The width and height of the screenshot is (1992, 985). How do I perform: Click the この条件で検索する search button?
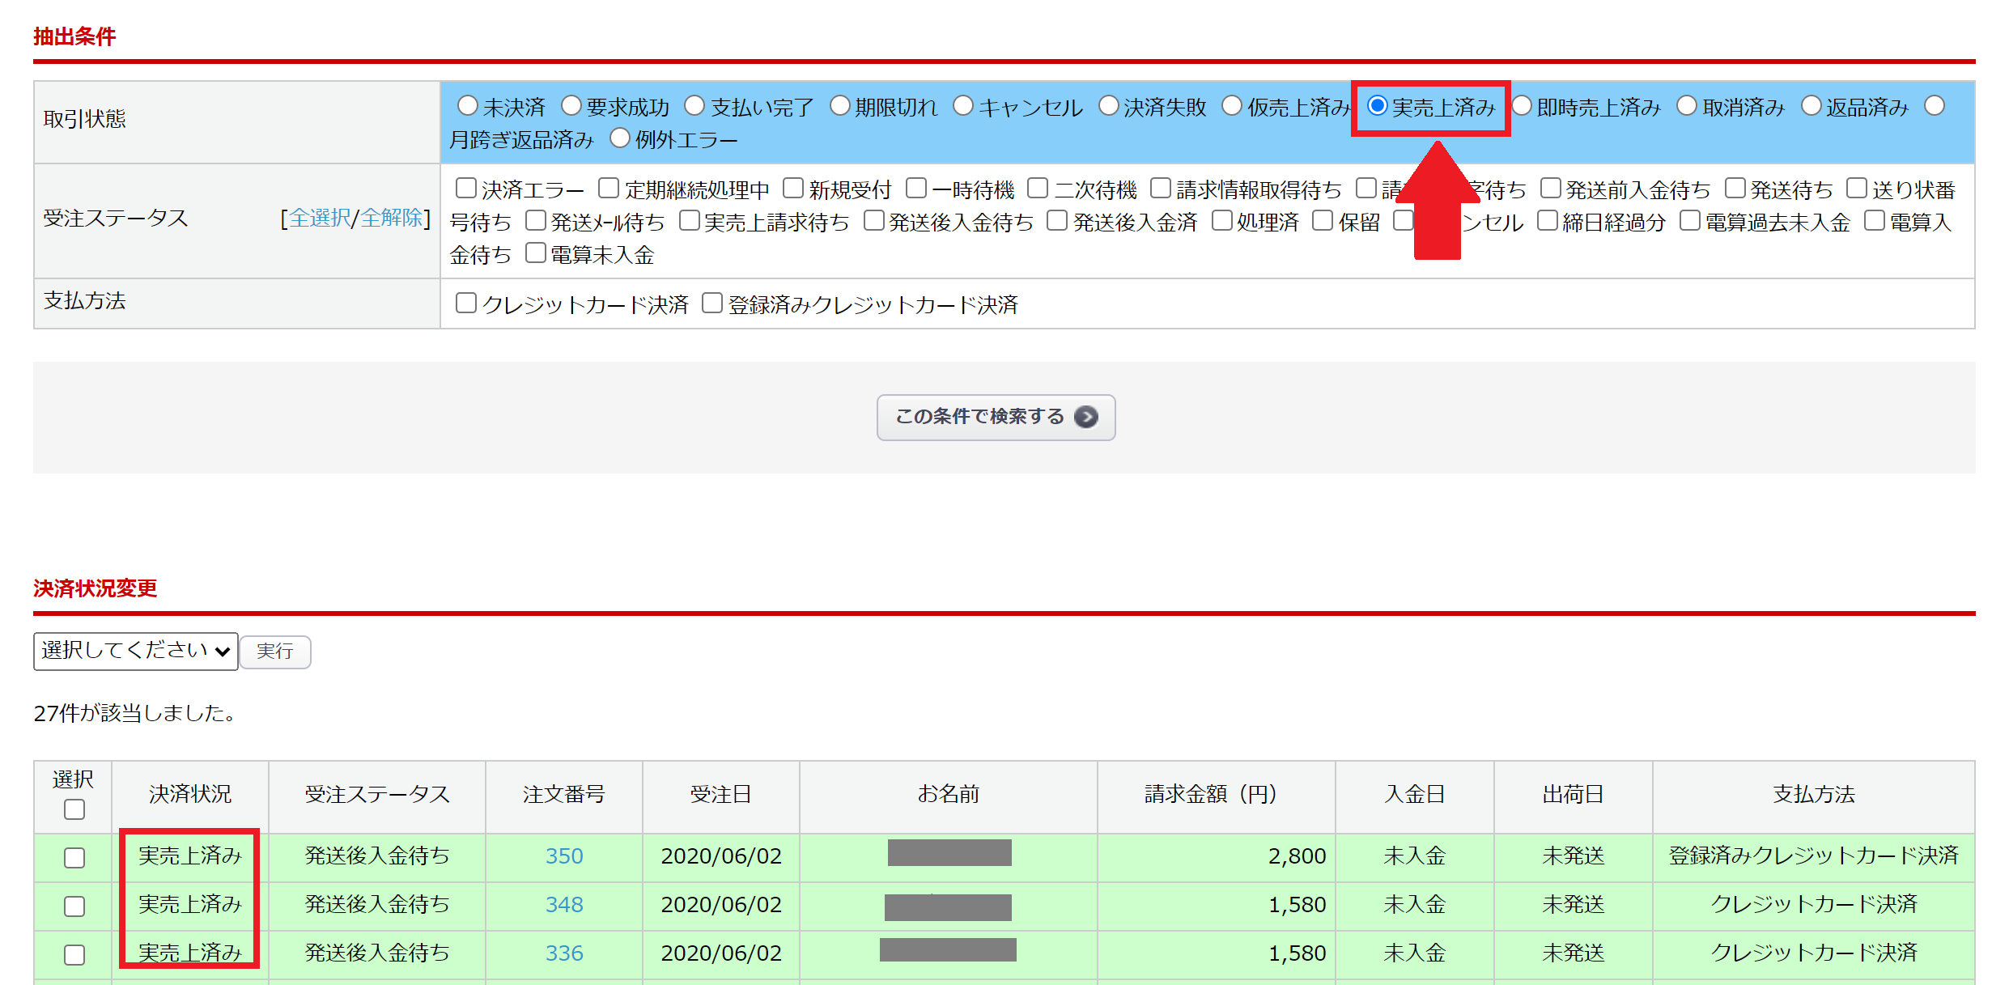click(x=995, y=417)
